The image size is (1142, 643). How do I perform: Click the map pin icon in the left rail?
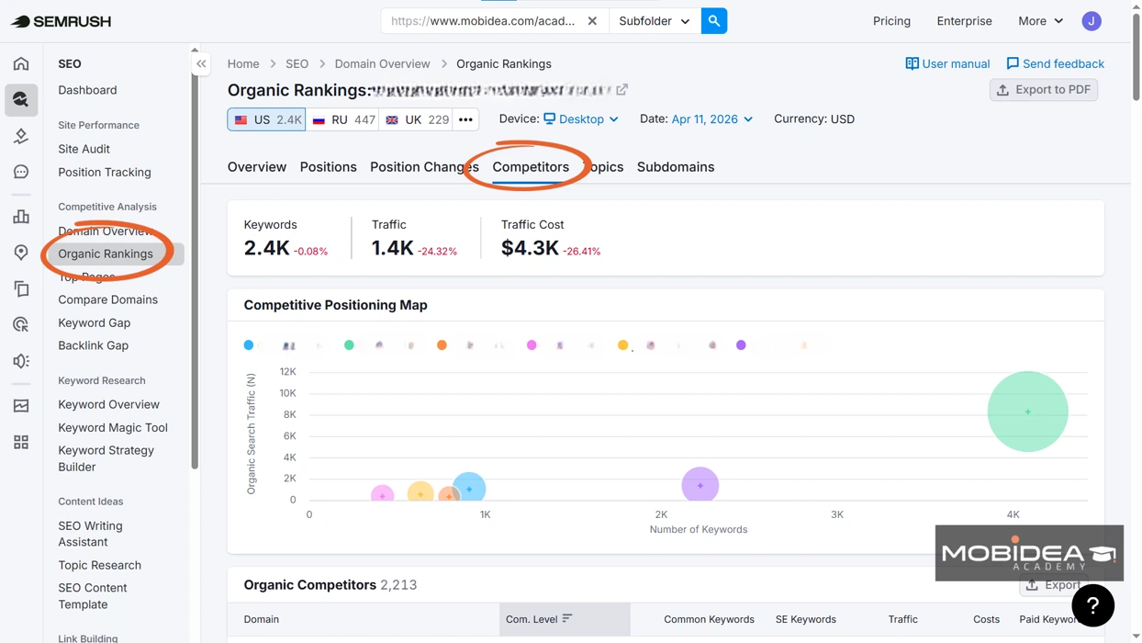pyautogui.click(x=20, y=252)
